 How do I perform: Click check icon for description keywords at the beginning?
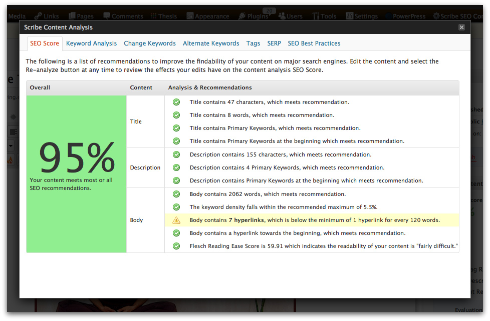pyautogui.click(x=176, y=180)
